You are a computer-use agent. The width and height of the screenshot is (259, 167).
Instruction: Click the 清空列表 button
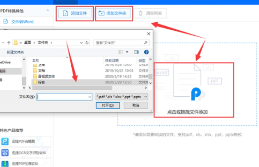pyautogui.click(x=150, y=13)
